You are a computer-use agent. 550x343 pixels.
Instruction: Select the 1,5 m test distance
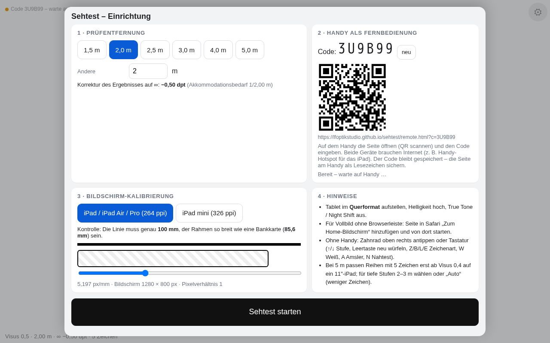tap(92, 50)
